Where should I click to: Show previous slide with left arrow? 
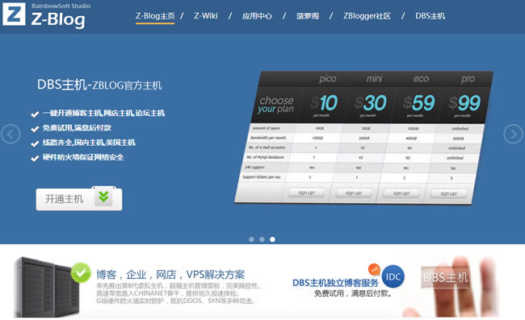(x=10, y=134)
